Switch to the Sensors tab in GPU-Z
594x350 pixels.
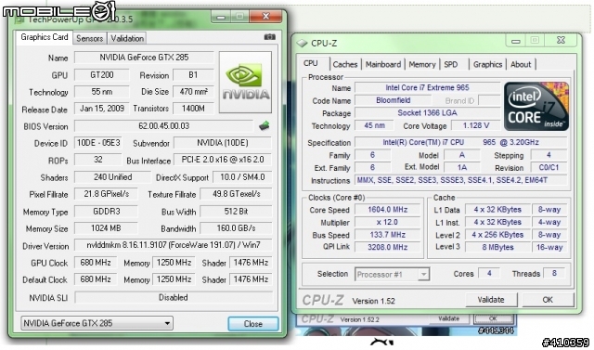click(x=89, y=38)
